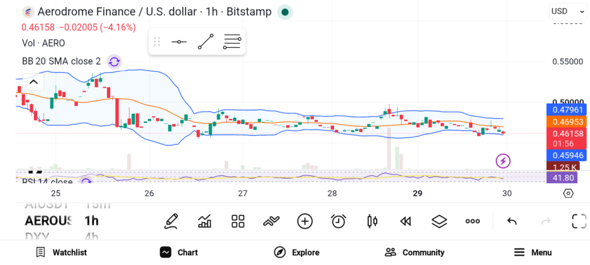This screenshot has width=590, height=265.
Task: Click the plus compare symbol icon
Action: coord(305,221)
